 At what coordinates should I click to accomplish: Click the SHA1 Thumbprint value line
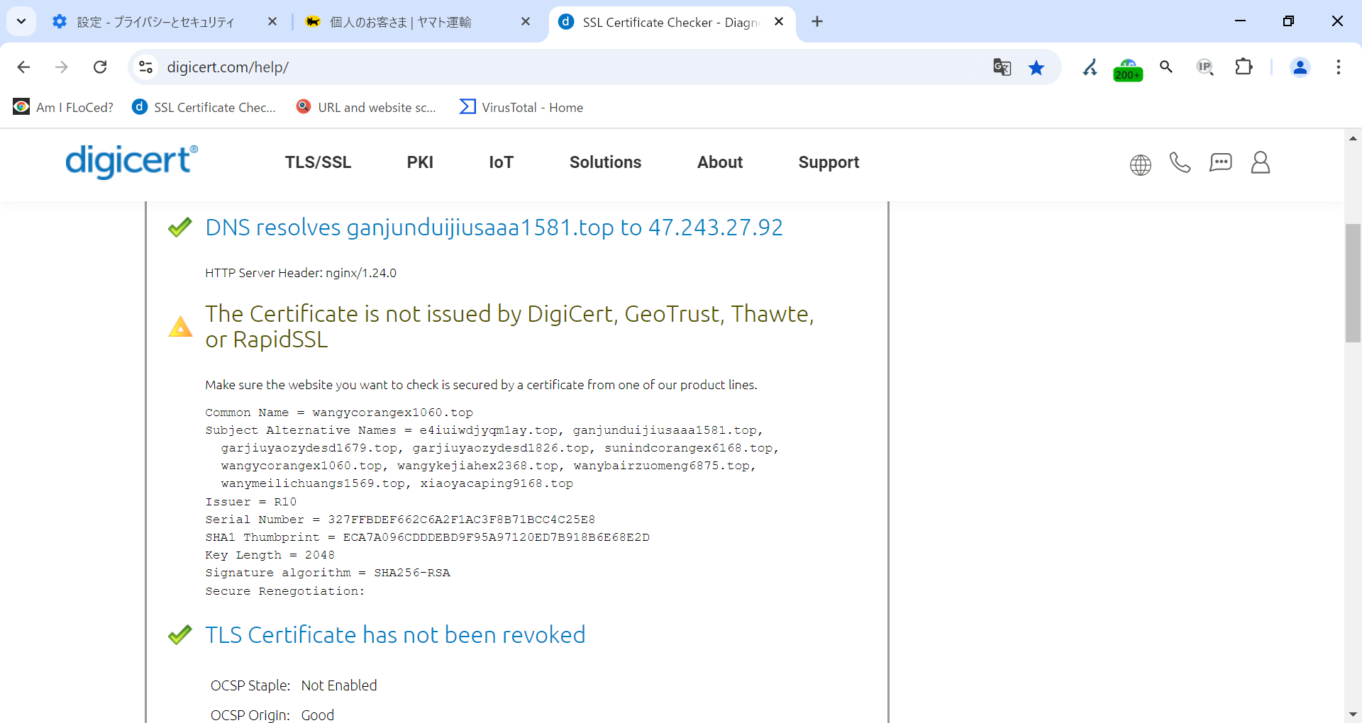[427, 537]
